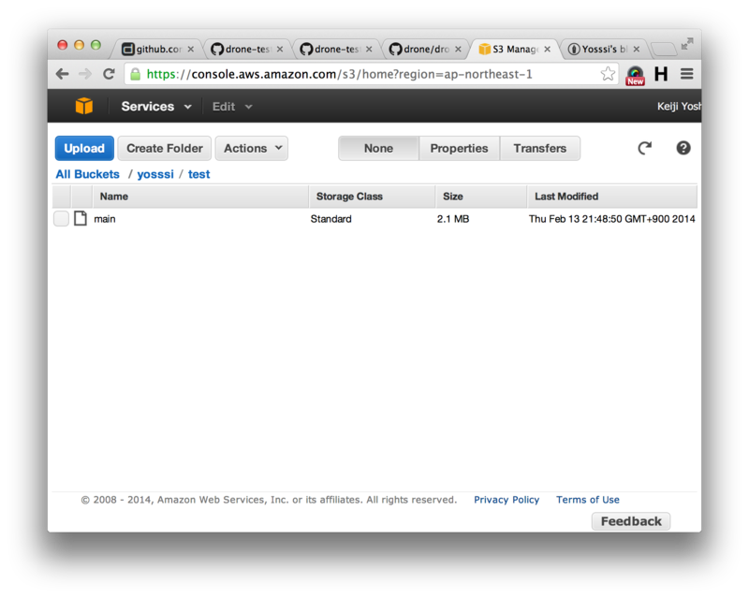Click the browser address bar URL

[339, 74]
